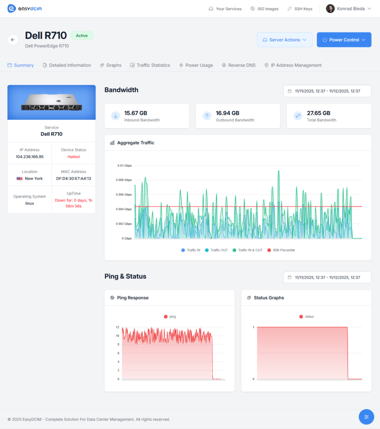
Task: Click the Aggregate Traffic chart icon
Action: point(111,142)
